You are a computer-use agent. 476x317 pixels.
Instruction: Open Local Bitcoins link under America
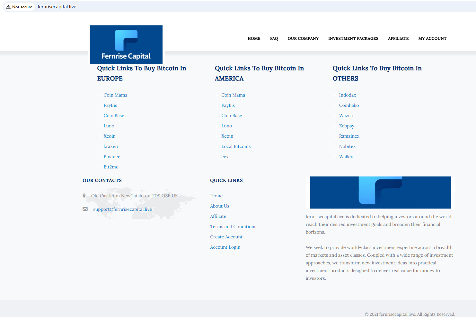click(x=236, y=146)
